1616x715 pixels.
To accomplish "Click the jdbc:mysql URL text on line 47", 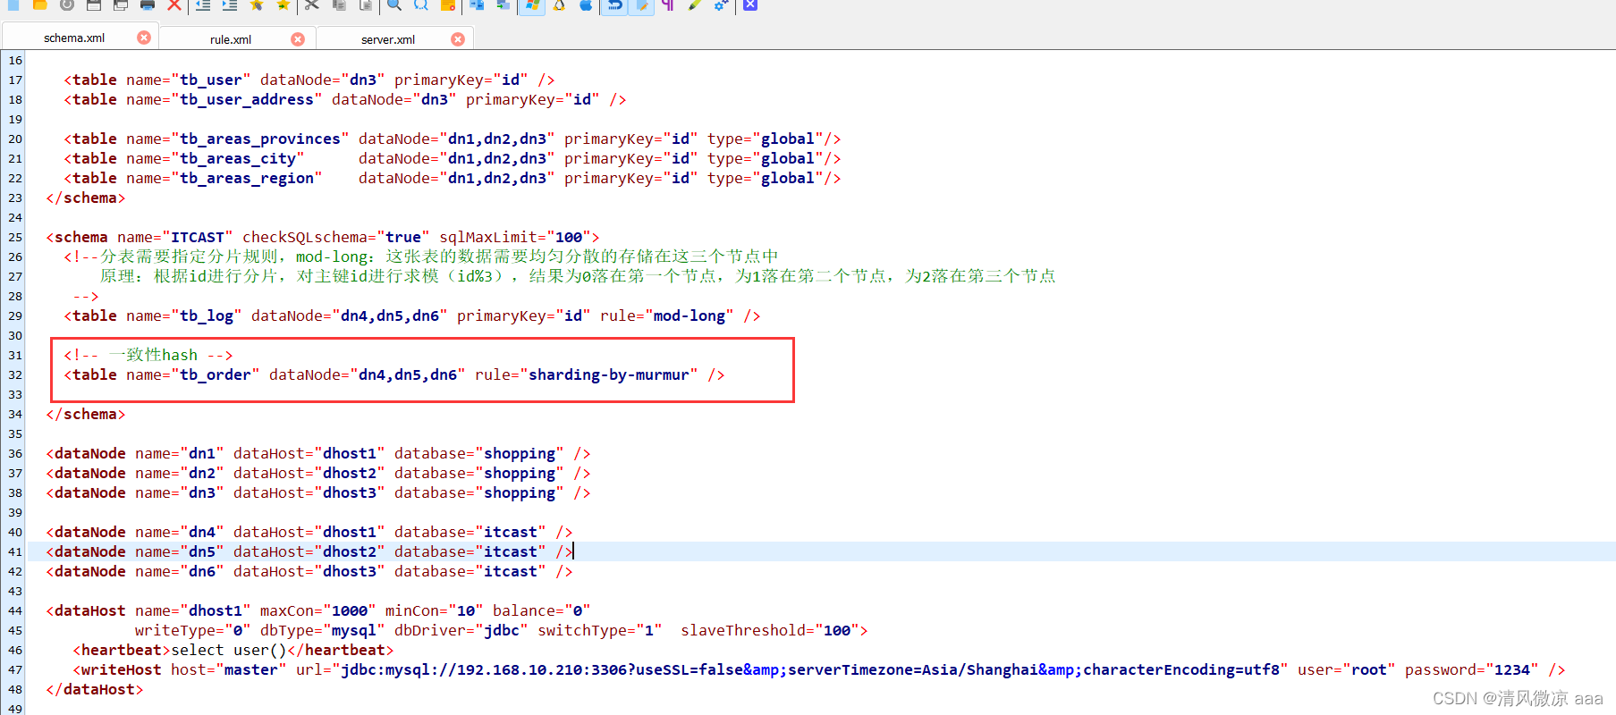I will [x=810, y=670].
